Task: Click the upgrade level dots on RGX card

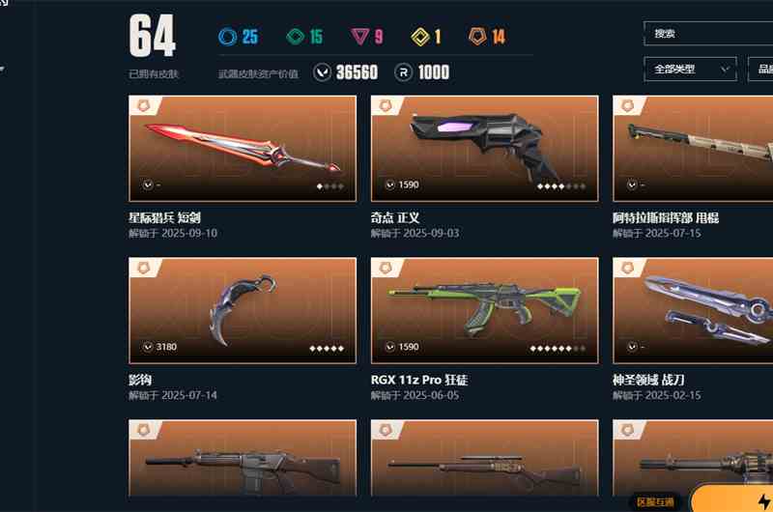Action: [x=558, y=348]
